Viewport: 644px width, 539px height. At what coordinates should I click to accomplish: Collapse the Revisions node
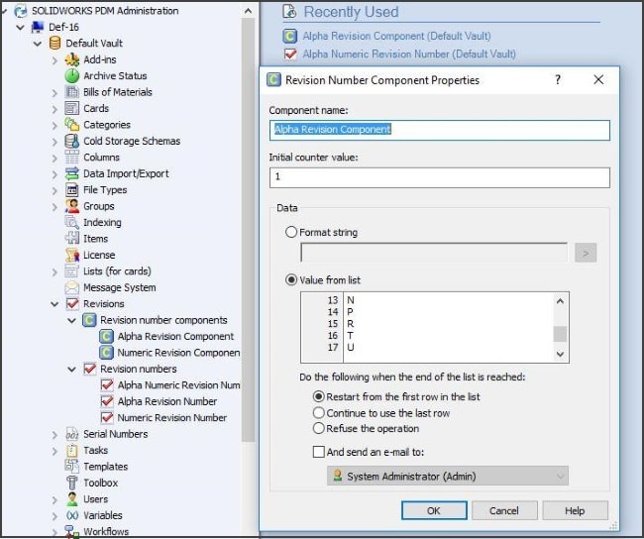(x=54, y=304)
